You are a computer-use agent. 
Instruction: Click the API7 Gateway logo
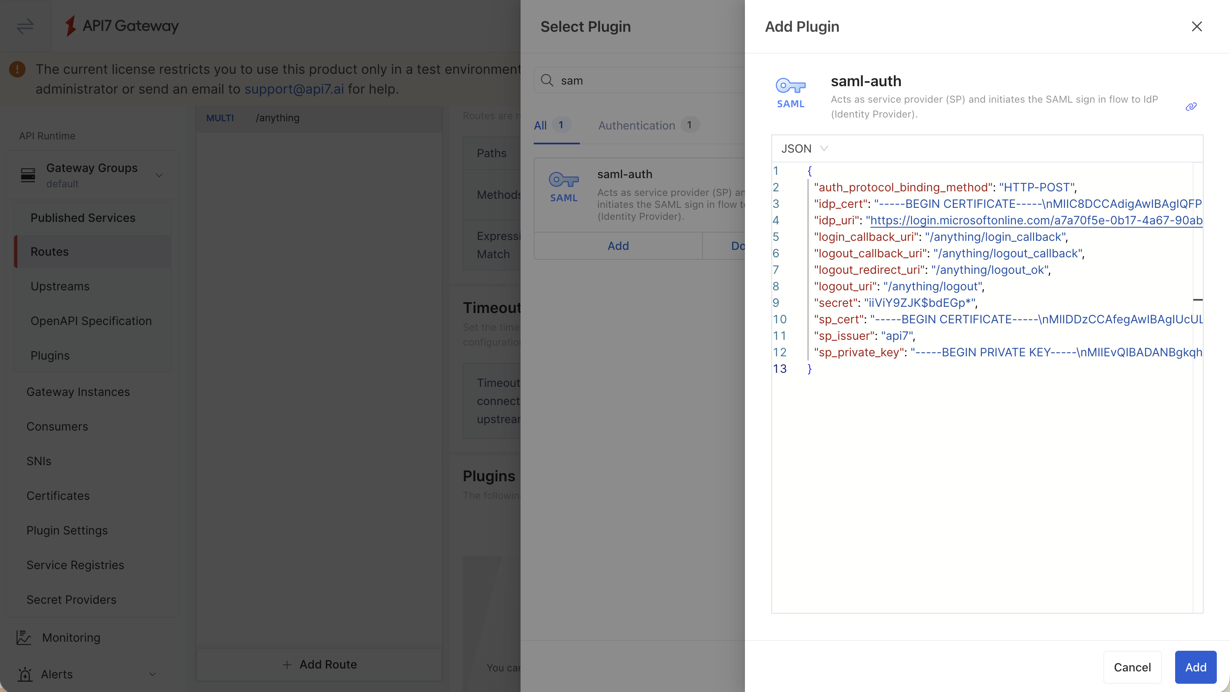(x=121, y=26)
